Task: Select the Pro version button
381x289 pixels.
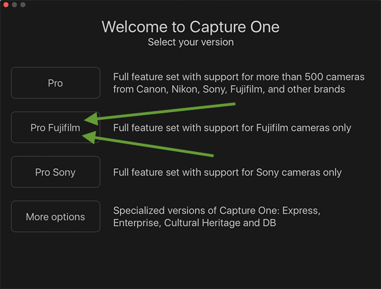Action: click(x=56, y=83)
